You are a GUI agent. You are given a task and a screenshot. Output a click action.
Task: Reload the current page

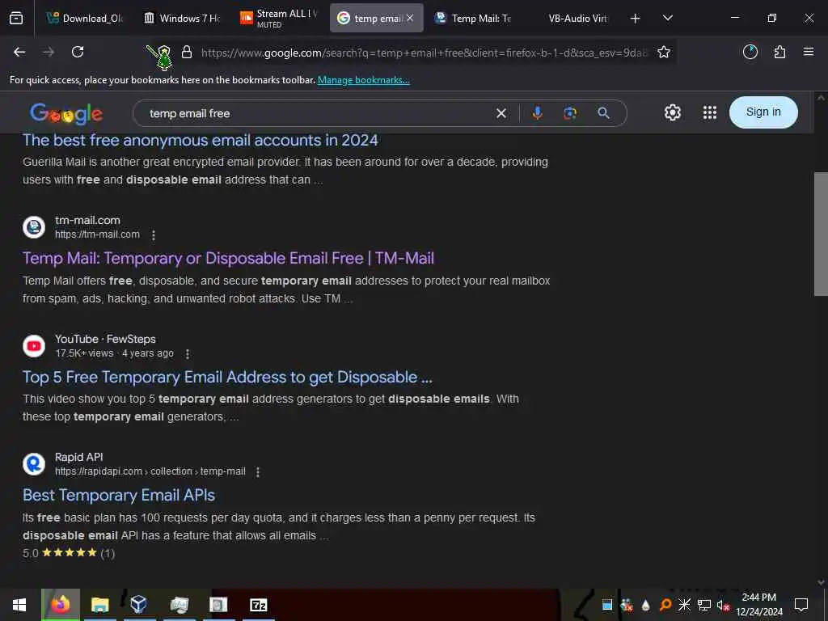(x=78, y=52)
